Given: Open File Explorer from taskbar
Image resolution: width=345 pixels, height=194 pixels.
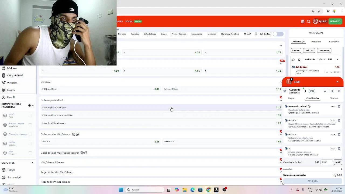Looking at the screenshot, I should pos(185,190).
